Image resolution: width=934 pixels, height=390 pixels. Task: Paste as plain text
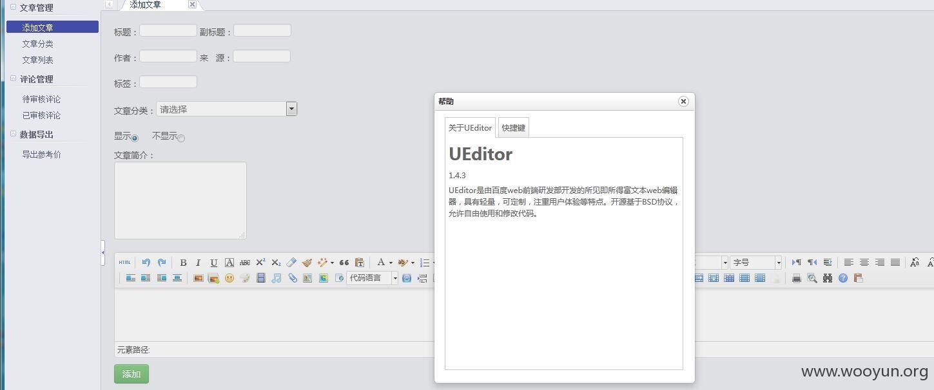coord(360,262)
